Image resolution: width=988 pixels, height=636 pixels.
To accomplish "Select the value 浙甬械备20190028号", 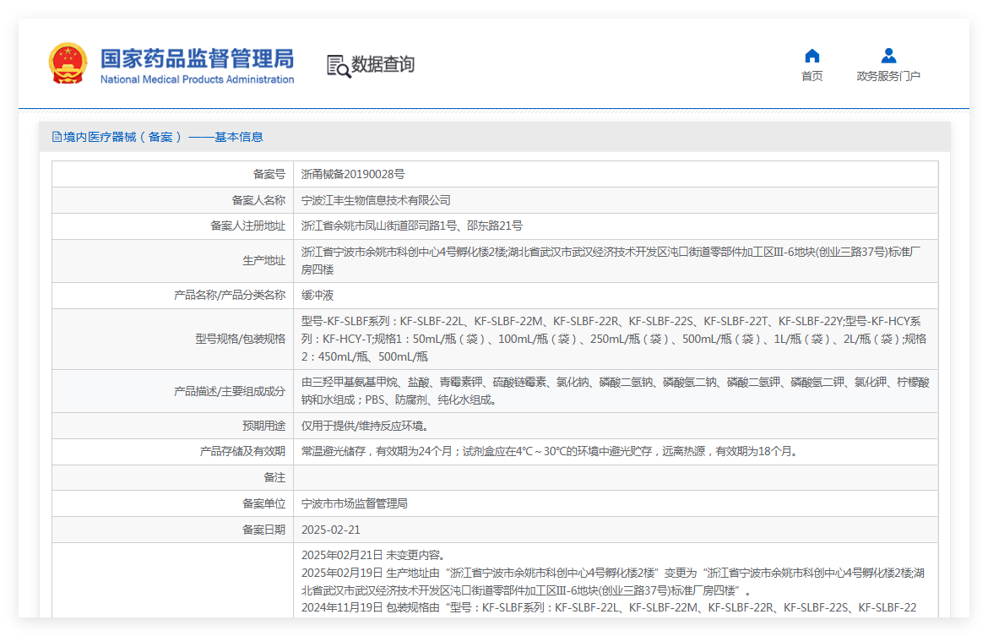I will 353,174.
